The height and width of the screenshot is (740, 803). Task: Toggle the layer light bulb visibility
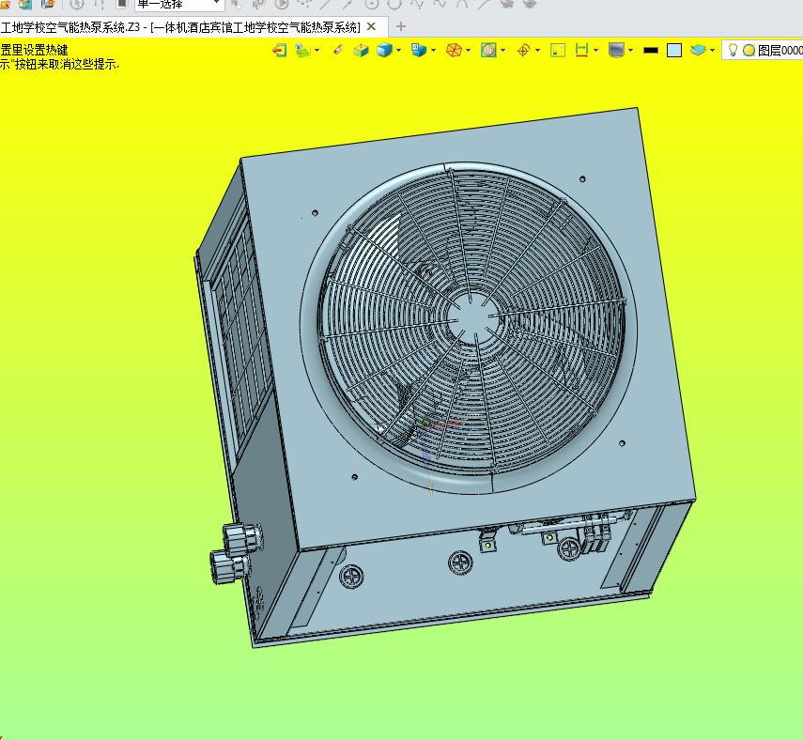coord(733,50)
